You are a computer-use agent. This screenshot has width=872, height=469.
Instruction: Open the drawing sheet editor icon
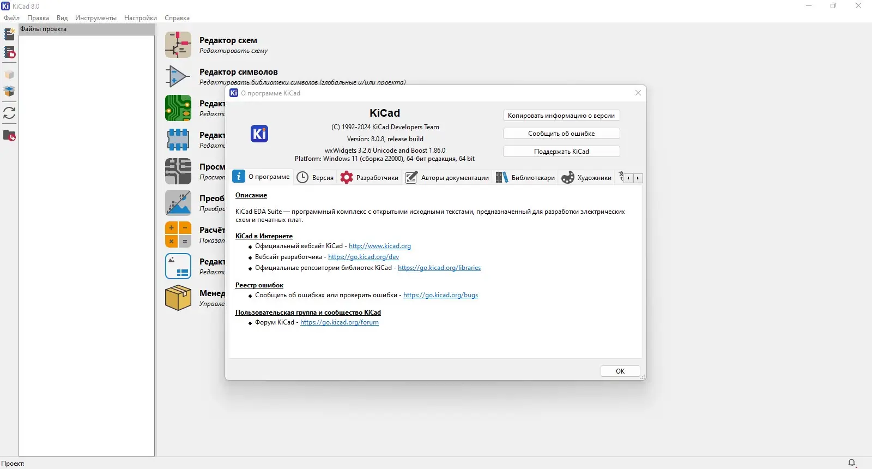(178, 266)
